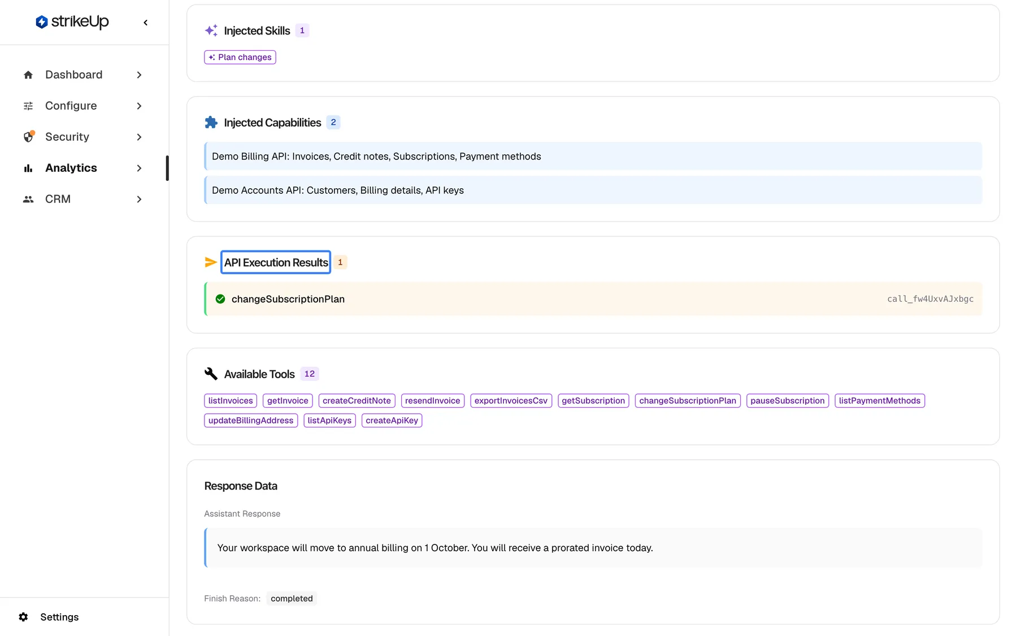Viewport: 1017px width, 636px height.
Task: Select the createApiKey tool tag
Action: click(392, 421)
